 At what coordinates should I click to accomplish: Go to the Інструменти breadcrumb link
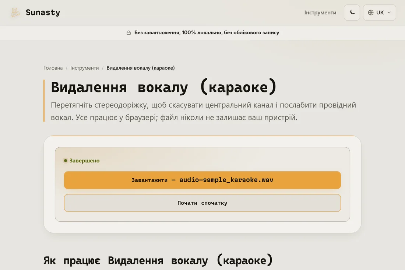tap(84, 68)
